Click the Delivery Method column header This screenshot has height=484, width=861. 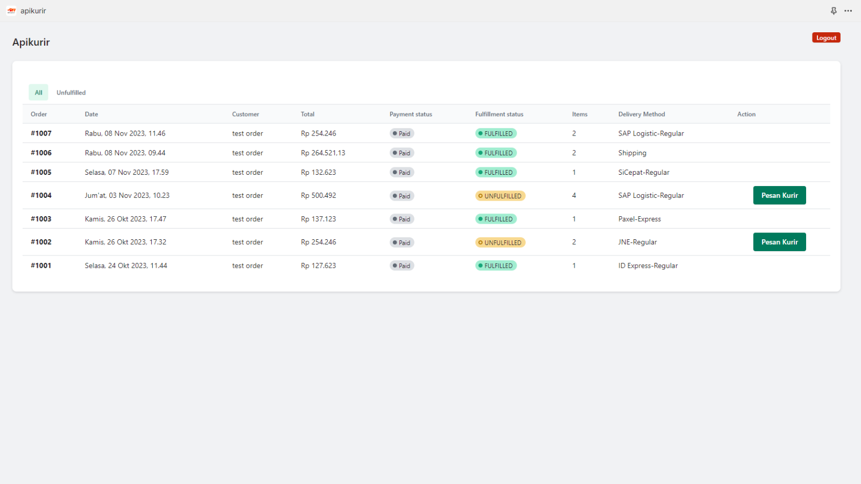coord(641,114)
